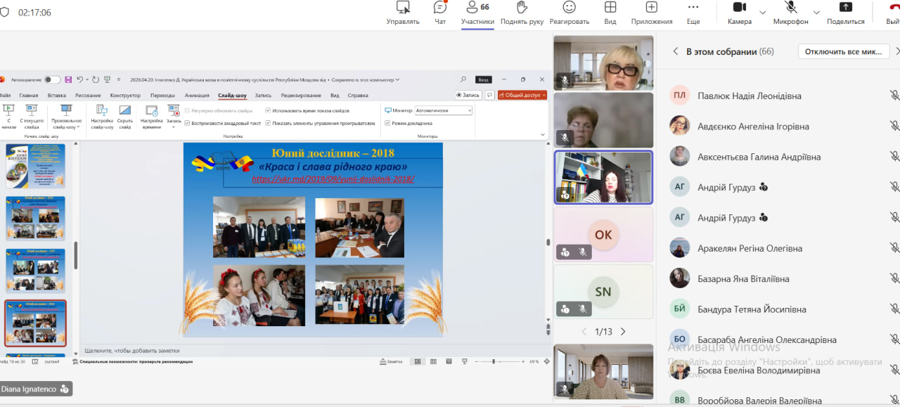The width and height of the screenshot is (900, 407).
Task: Expand the camera options dropdown arrow
Action: [763, 13]
